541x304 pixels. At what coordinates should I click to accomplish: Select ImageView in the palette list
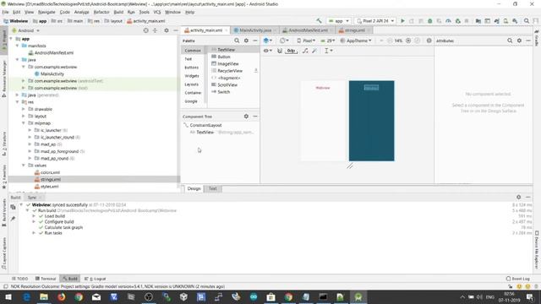pyautogui.click(x=228, y=64)
